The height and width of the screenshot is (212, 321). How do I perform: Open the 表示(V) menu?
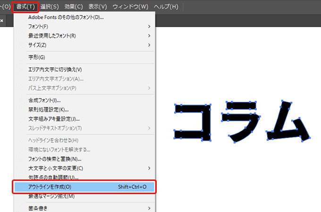[98, 7]
